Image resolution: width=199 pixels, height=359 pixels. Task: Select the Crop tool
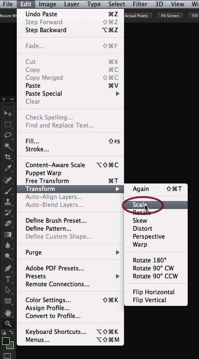8,157
